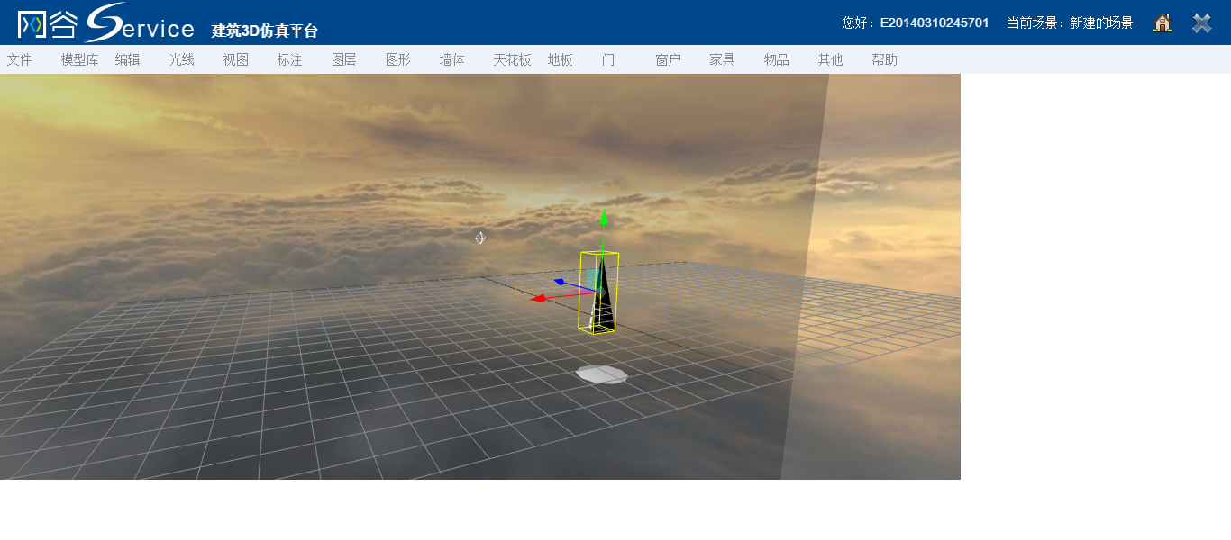This screenshot has width=1231, height=540.
Task: Open the 门 menu
Action: point(608,59)
